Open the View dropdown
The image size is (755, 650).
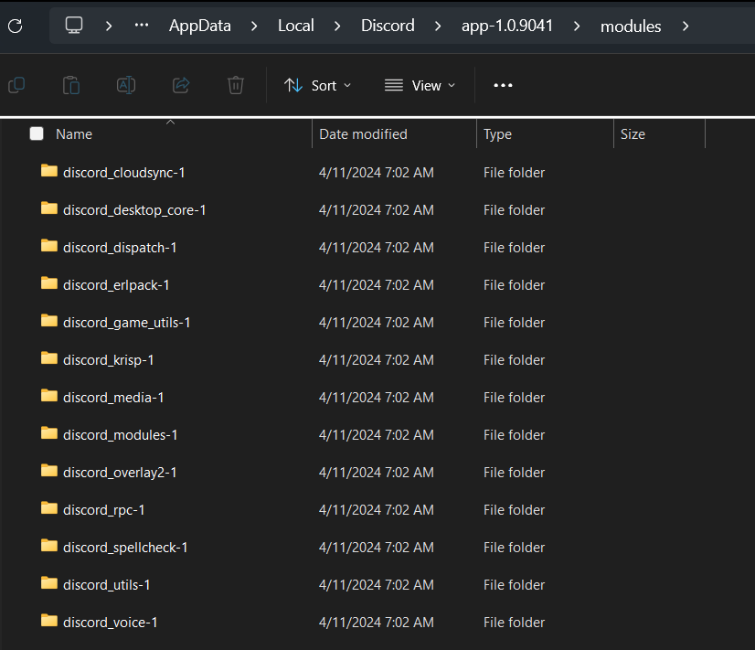pyautogui.click(x=420, y=85)
